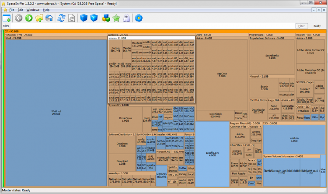Open the File menu
This screenshot has width=328, height=194.
coord(12,10)
